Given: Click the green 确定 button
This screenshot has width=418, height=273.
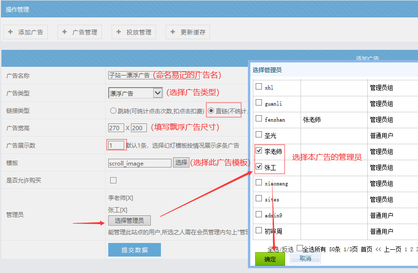Looking at the screenshot, I should pyautogui.click(x=270, y=259).
